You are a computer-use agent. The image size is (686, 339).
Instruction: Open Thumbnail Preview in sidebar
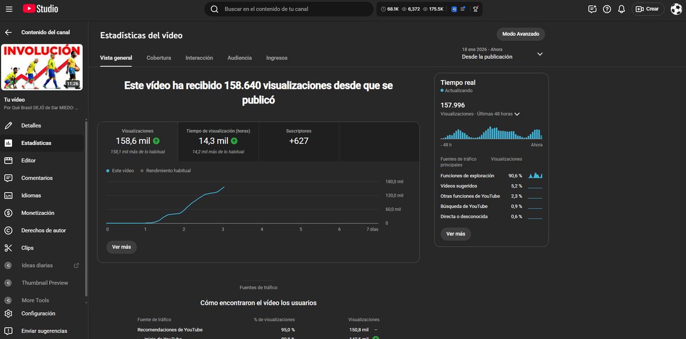click(42, 283)
